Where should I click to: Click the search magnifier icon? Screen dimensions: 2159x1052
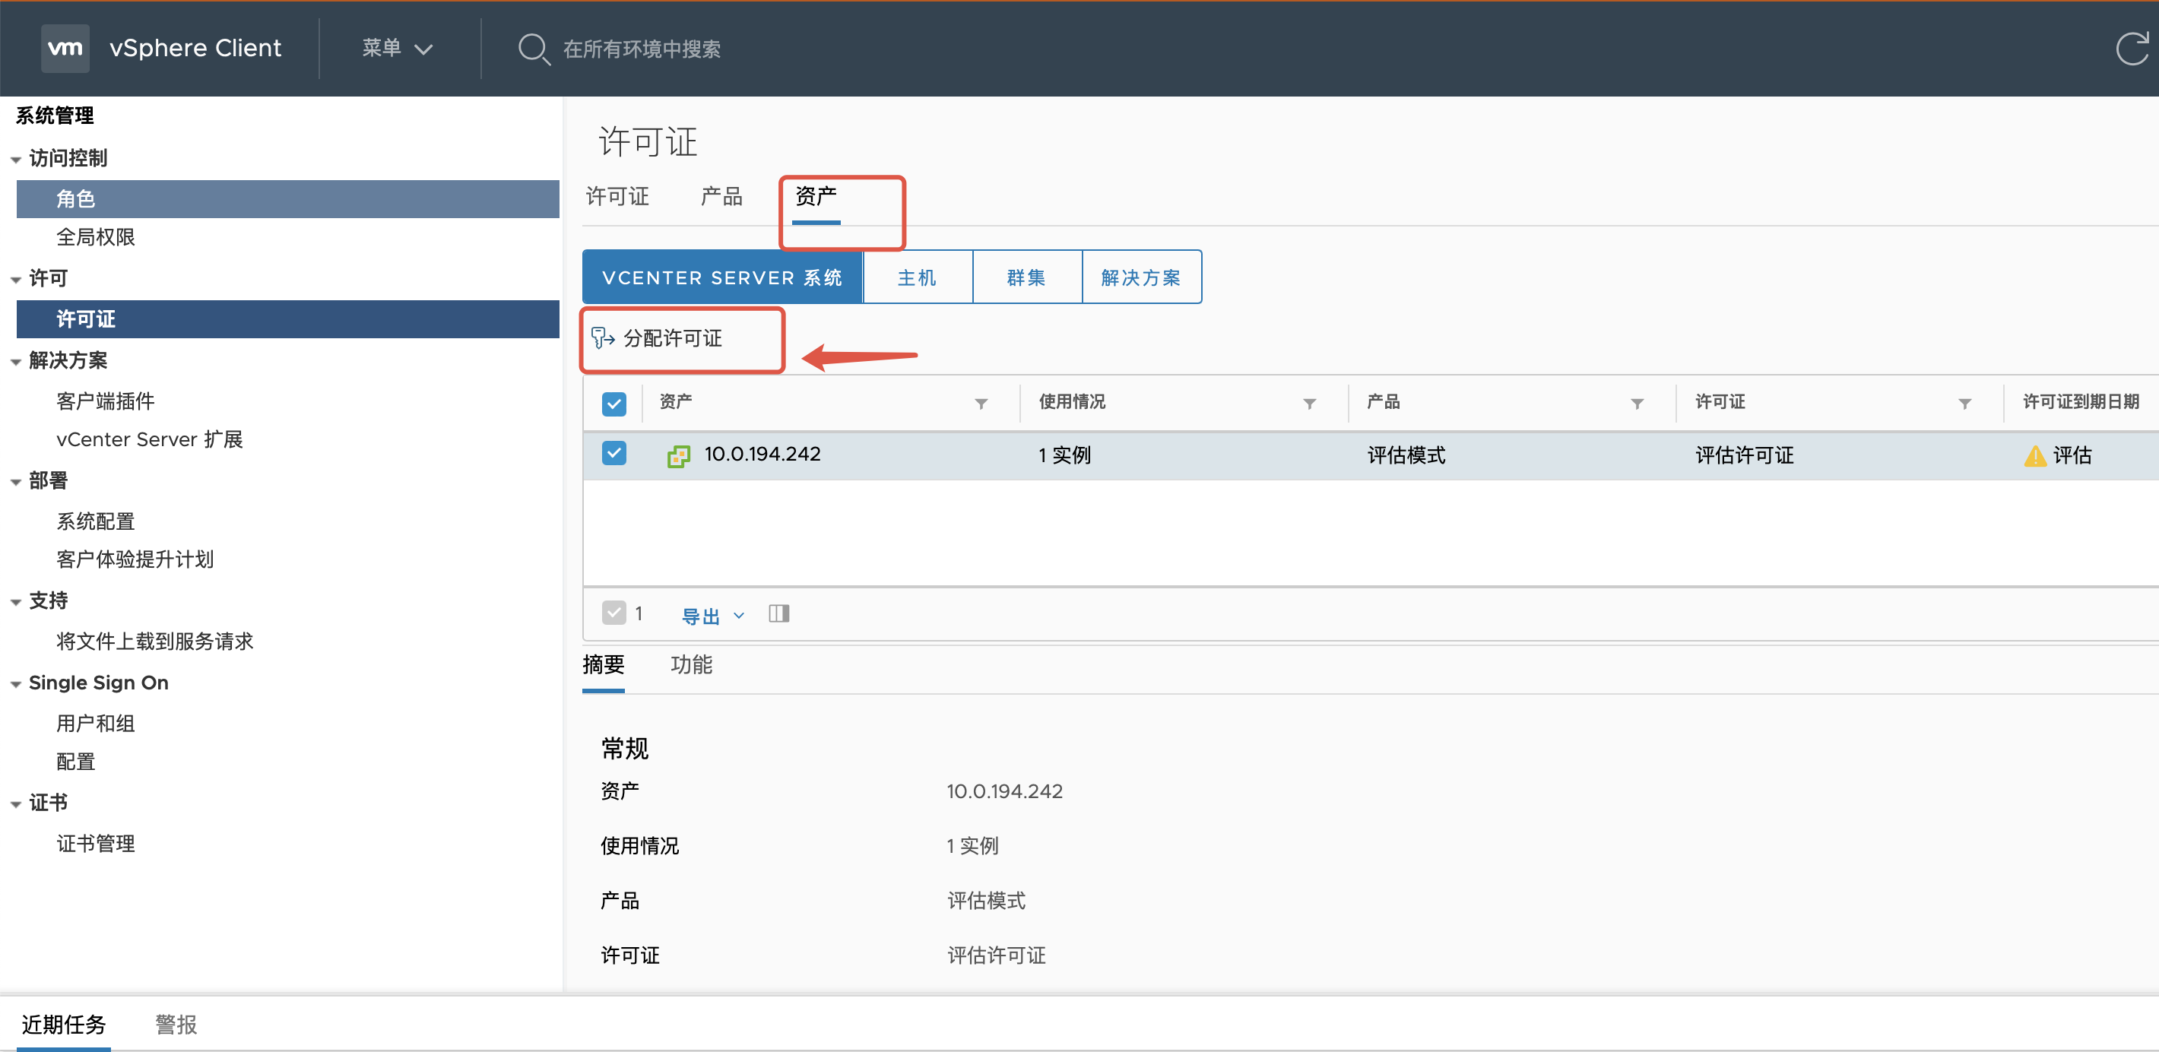[x=533, y=49]
